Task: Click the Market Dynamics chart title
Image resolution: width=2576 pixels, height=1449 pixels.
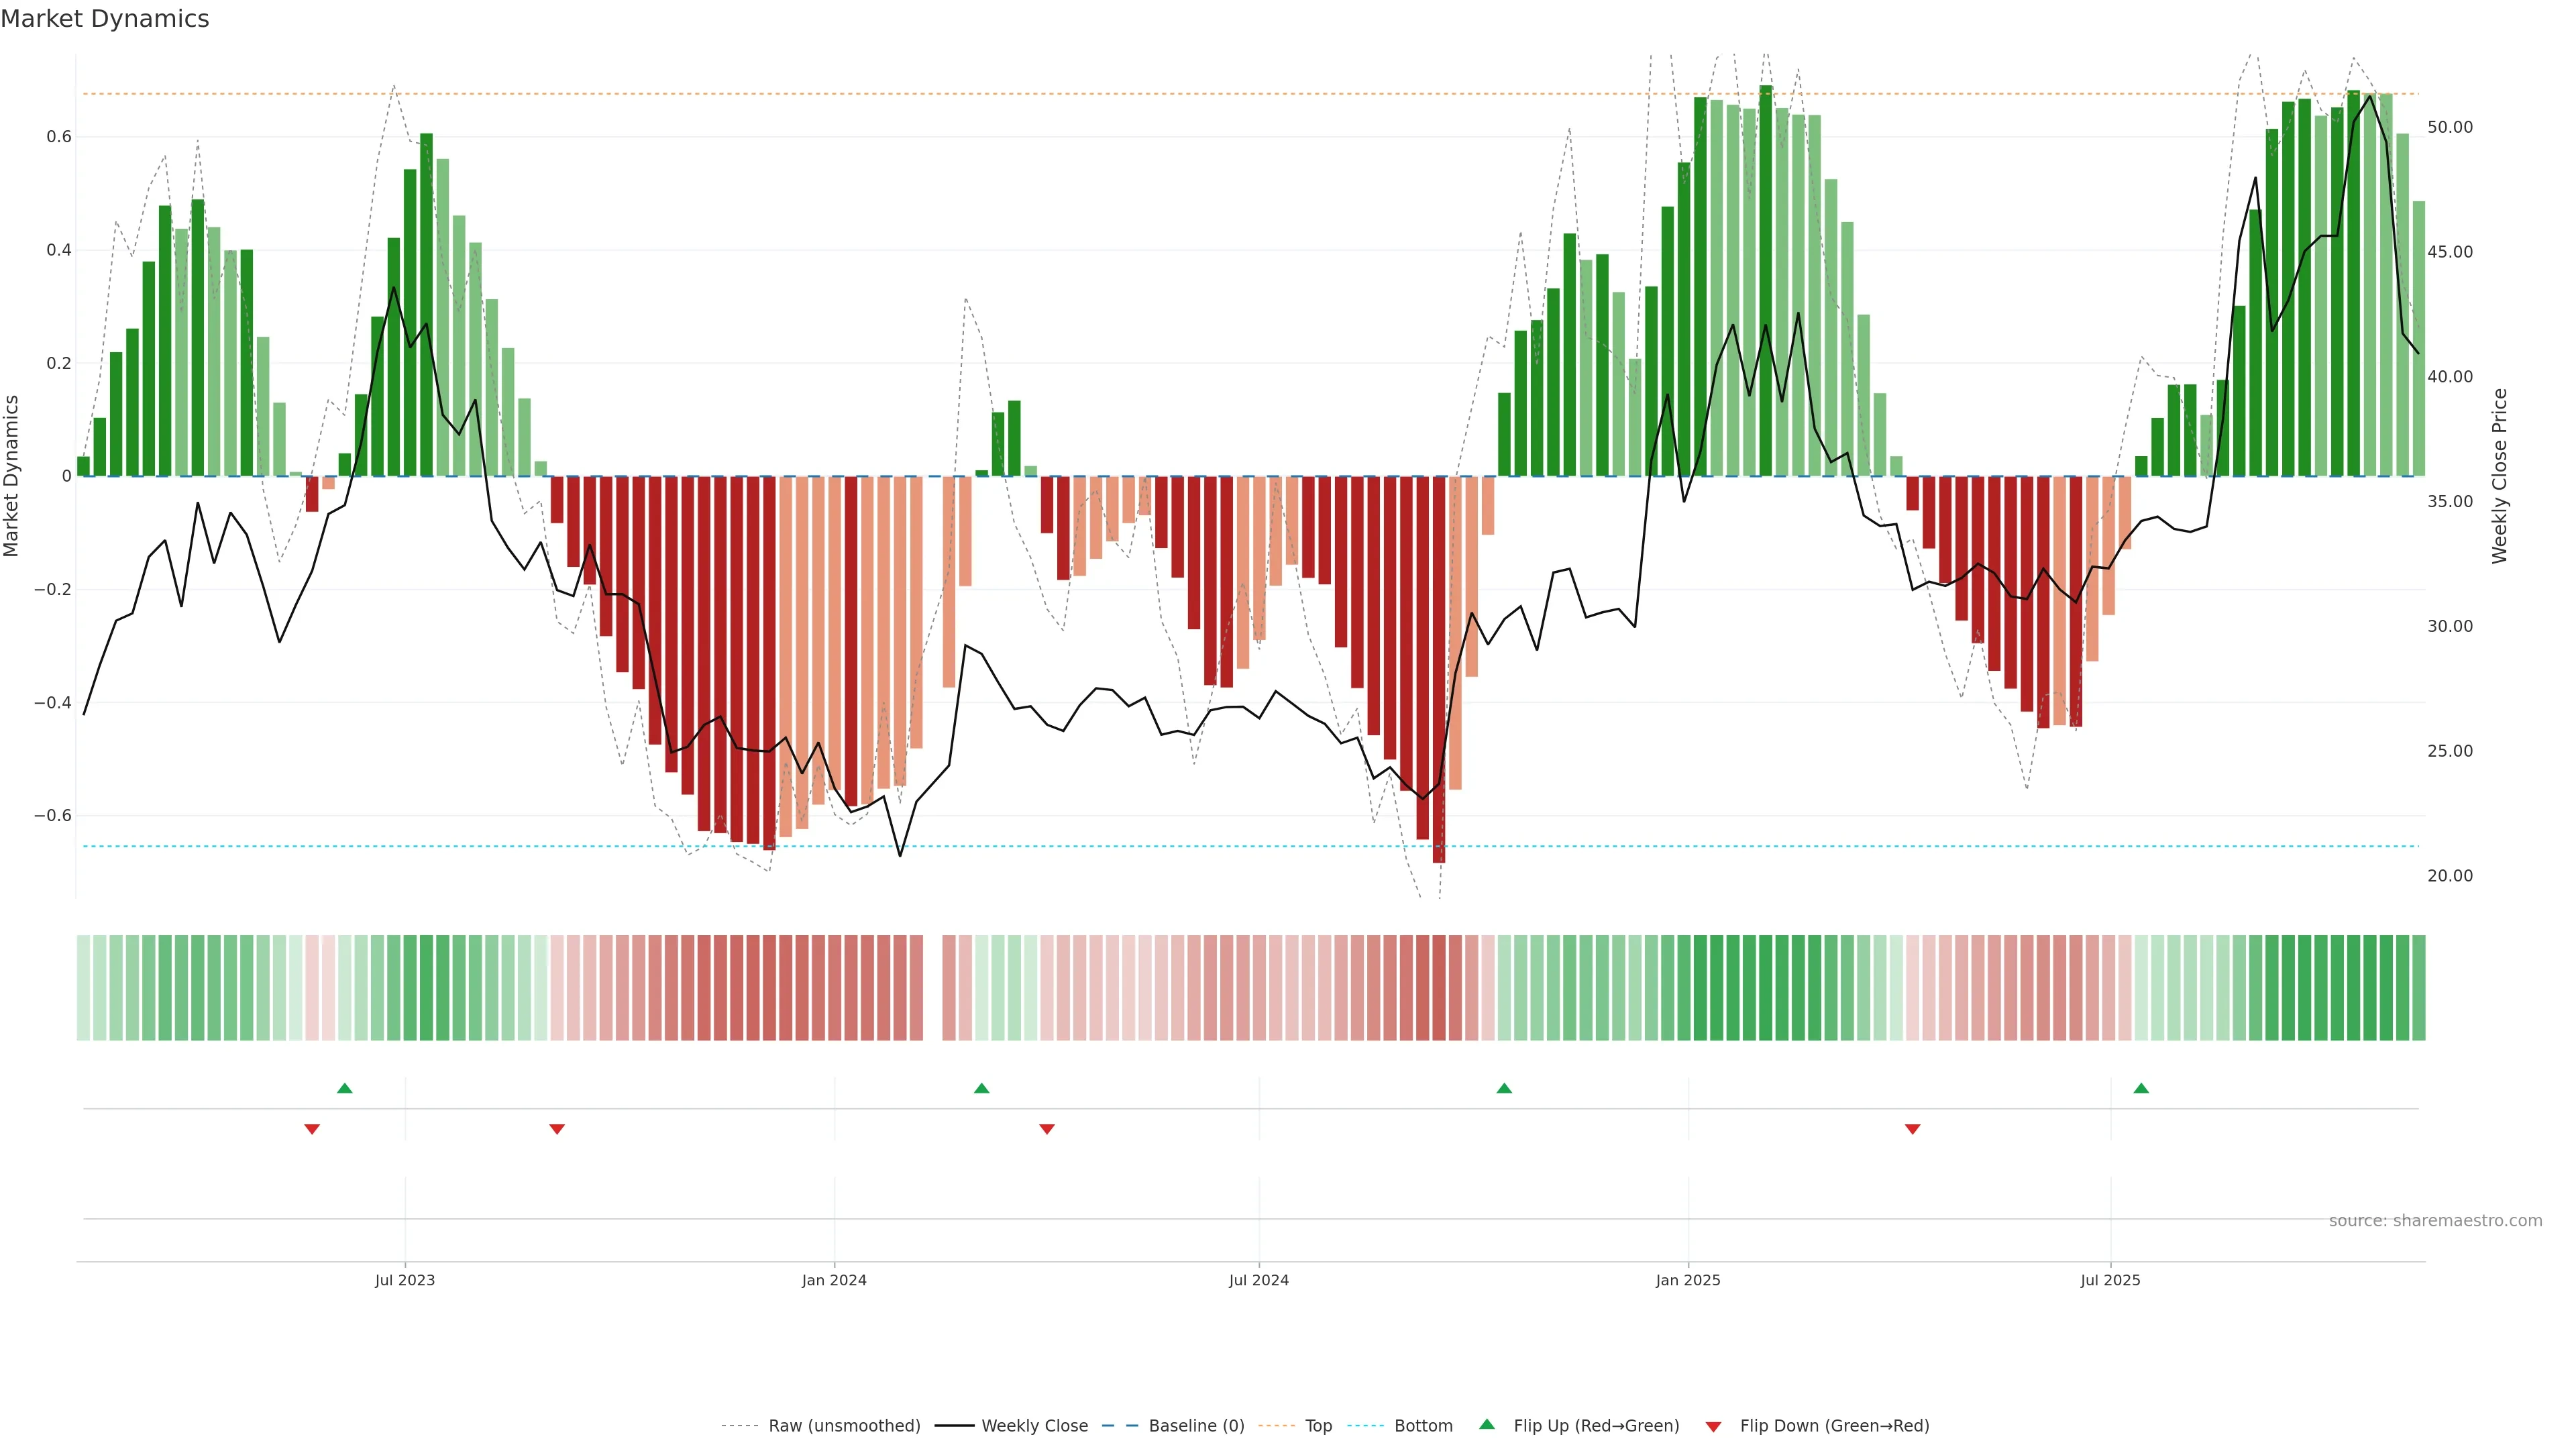Action: (105, 19)
